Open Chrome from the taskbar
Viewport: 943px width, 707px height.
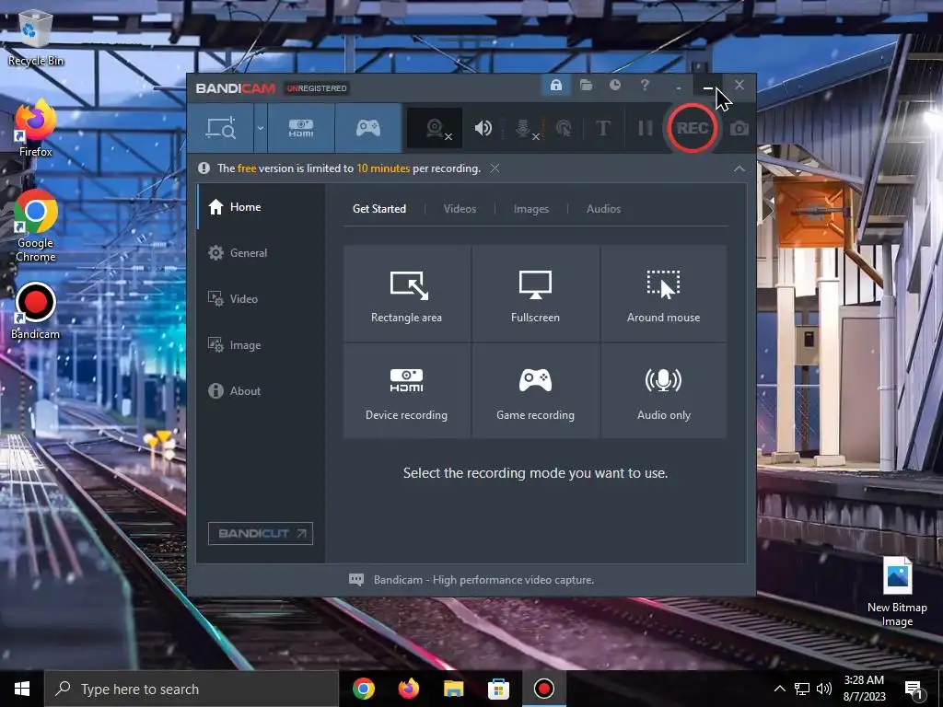363,689
